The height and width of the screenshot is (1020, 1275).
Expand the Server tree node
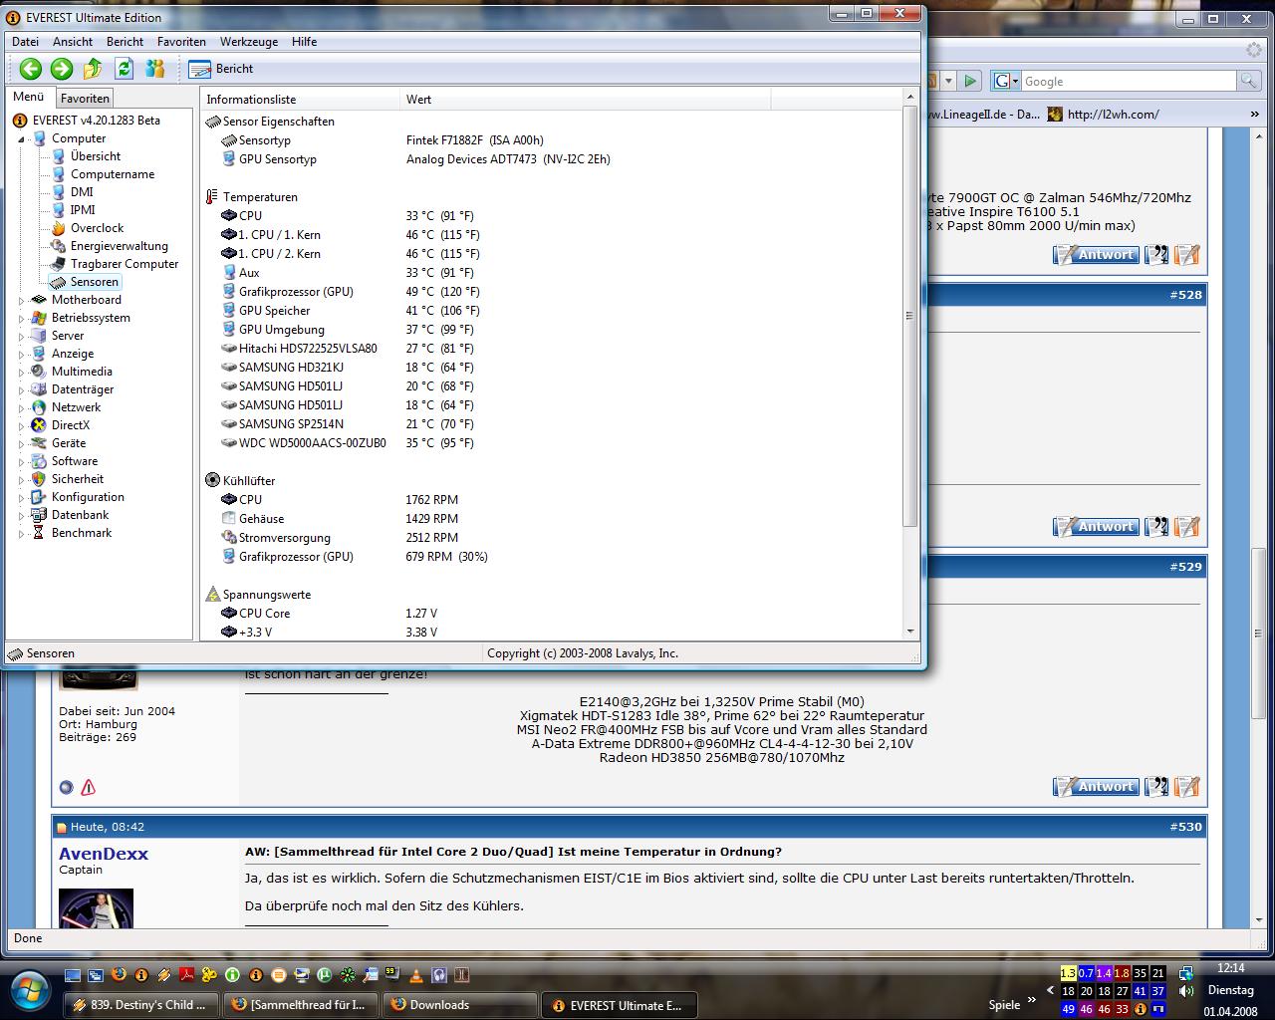coord(21,336)
